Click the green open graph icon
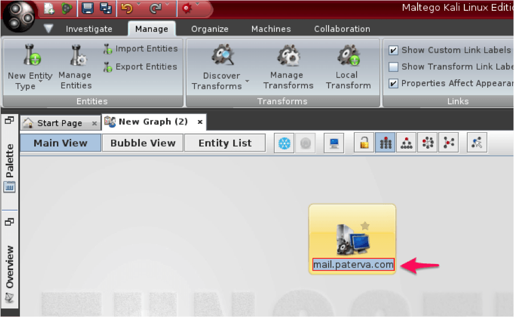 tap(67, 8)
